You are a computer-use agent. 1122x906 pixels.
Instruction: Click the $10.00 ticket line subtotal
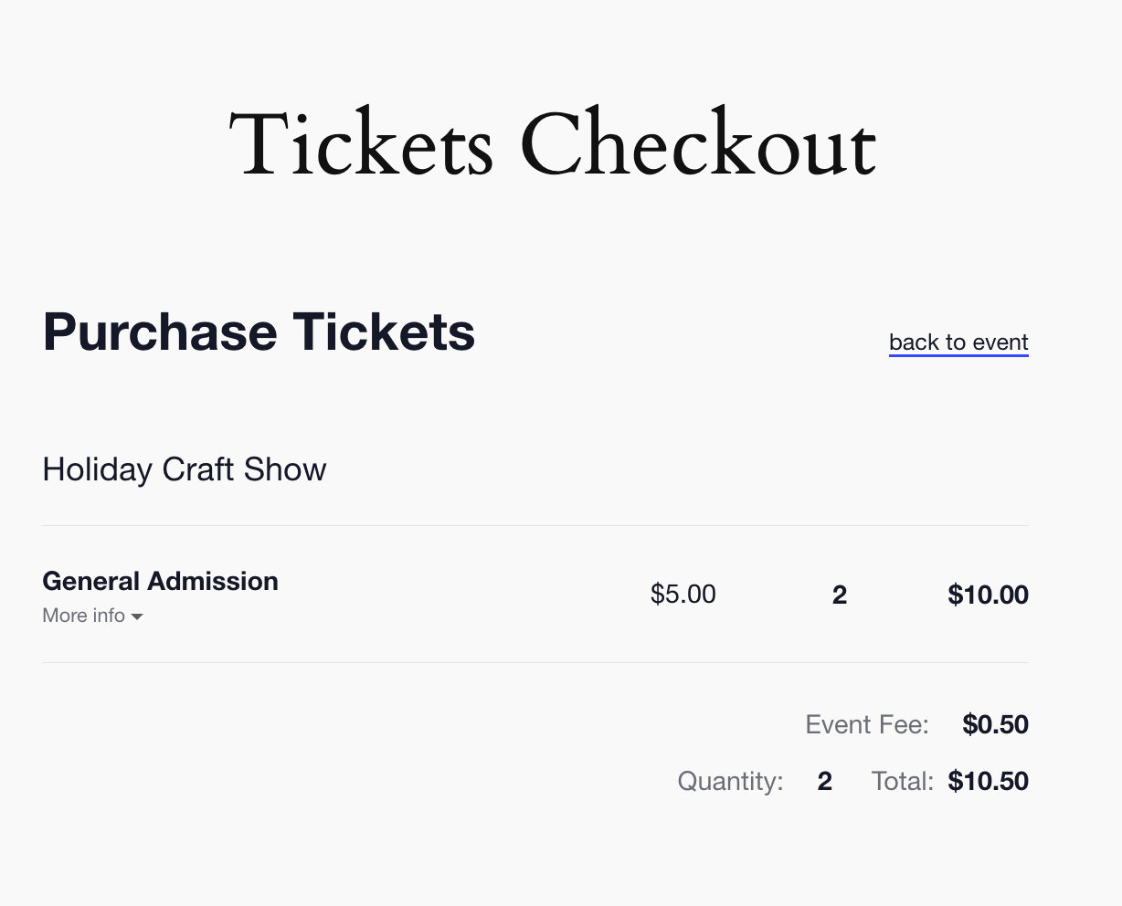click(x=988, y=595)
